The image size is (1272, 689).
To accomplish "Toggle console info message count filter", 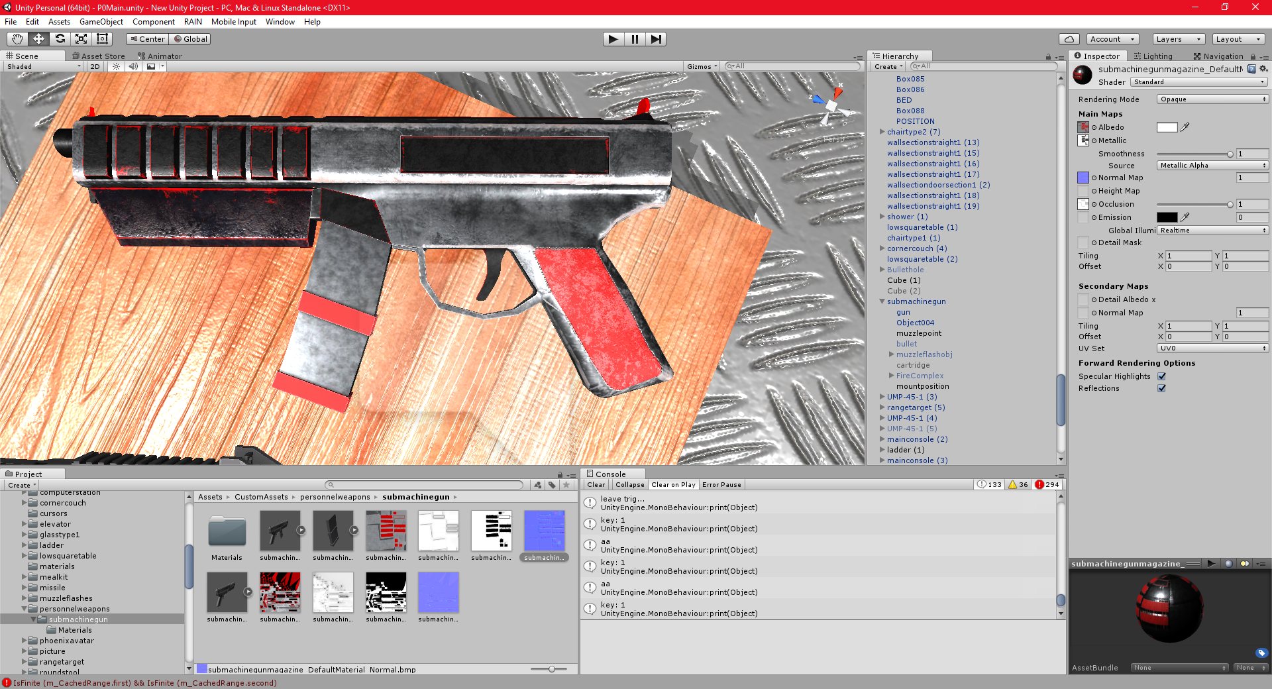I will pyautogui.click(x=989, y=484).
